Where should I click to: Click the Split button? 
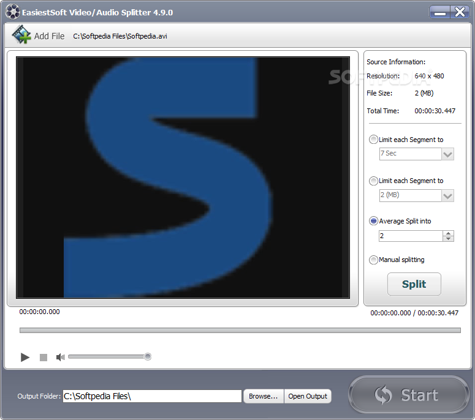[414, 284]
